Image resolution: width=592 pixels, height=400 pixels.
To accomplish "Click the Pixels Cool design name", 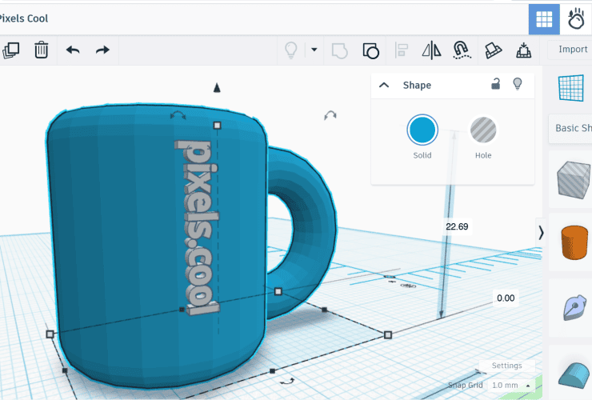I will [x=24, y=18].
